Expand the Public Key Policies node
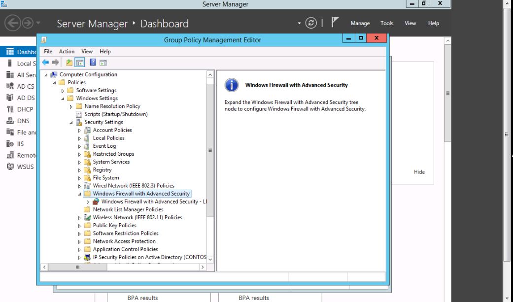This screenshot has height=302, width=513. tap(79, 226)
